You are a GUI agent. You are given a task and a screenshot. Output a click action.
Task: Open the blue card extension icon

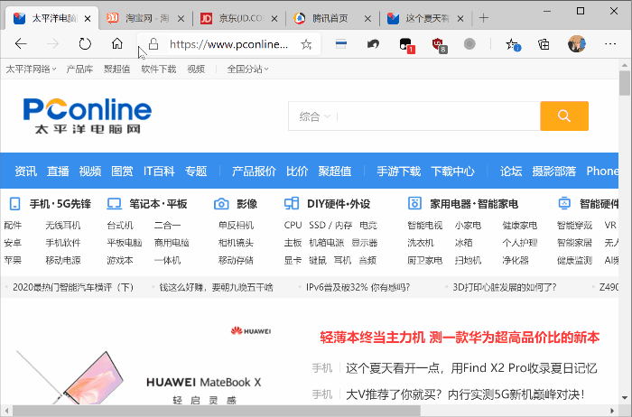click(x=341, y=43)
